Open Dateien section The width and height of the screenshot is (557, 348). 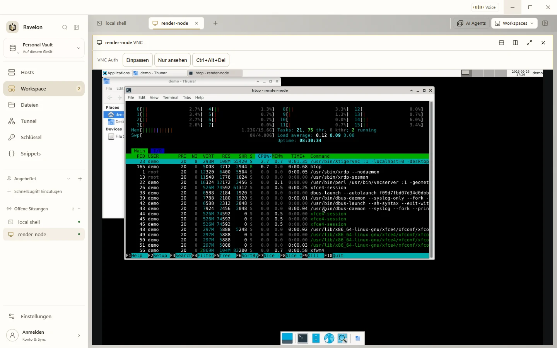[x=44, y=105]
